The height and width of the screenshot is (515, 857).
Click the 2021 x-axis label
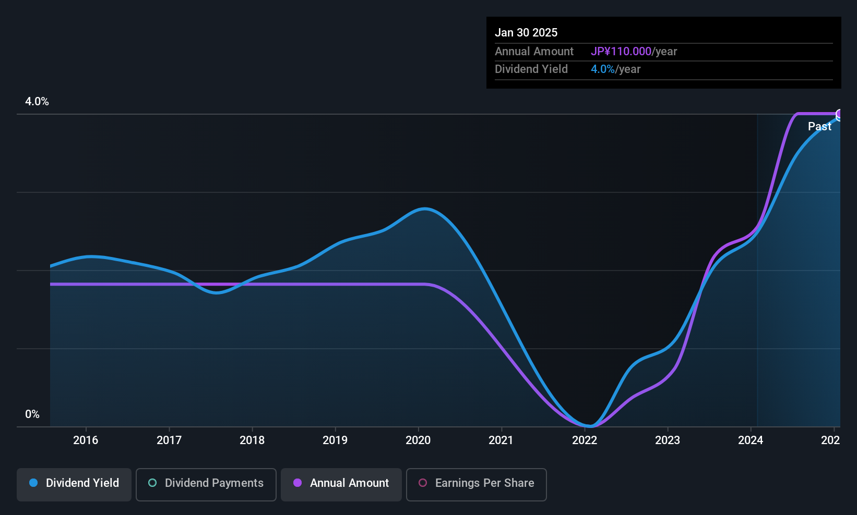pos(501,440)
